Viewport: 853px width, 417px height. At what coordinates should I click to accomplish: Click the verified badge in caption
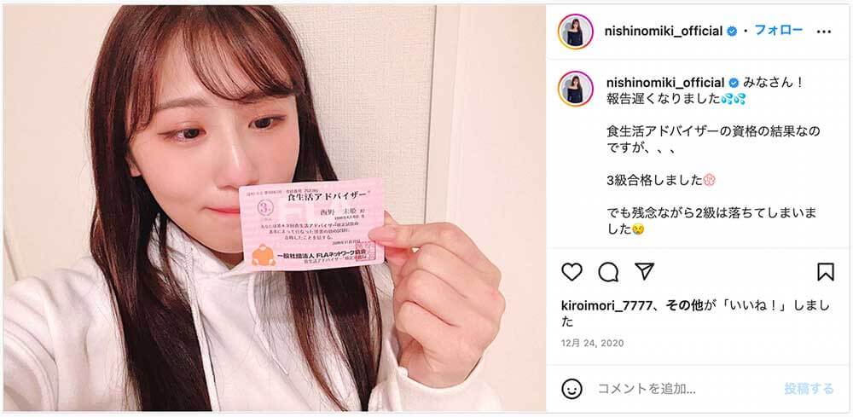[734, 84]
